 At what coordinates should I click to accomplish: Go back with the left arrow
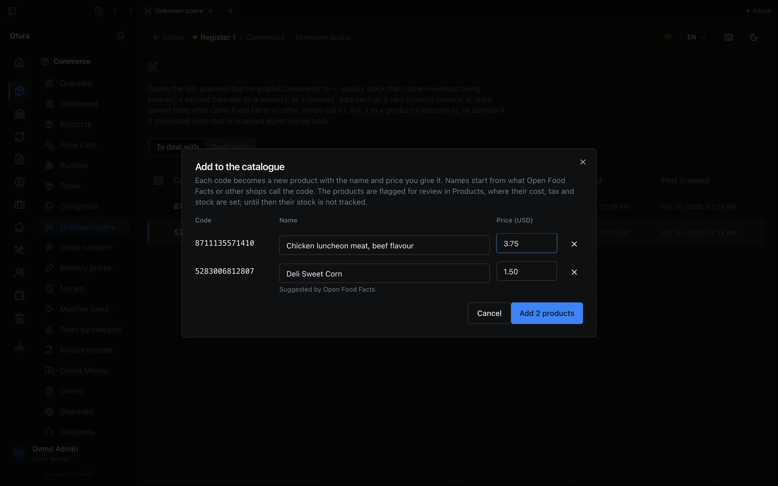point(115,11)
